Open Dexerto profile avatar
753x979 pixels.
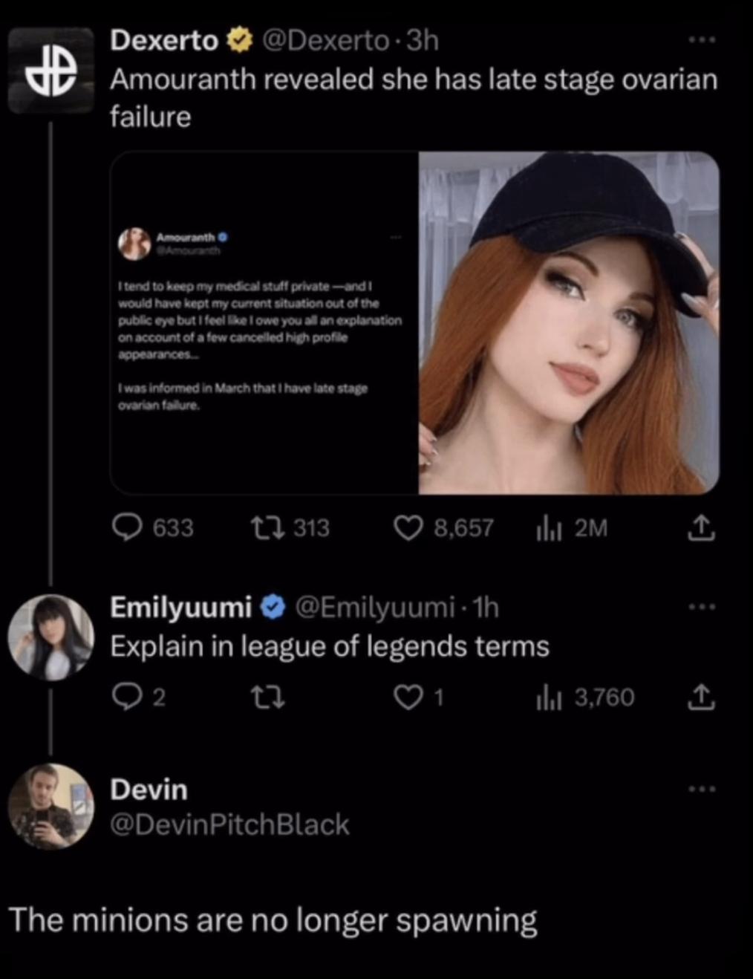pos(50,71)
